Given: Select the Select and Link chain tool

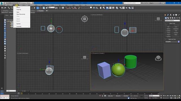Looking at the screenshot, I should (9, 8).
